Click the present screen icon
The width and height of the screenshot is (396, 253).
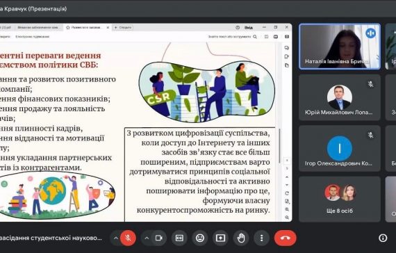coord(220,238)
